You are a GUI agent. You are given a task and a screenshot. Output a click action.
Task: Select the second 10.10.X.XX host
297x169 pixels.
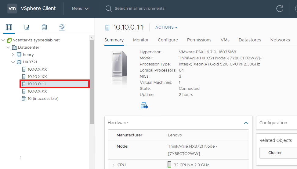point(37,76)
